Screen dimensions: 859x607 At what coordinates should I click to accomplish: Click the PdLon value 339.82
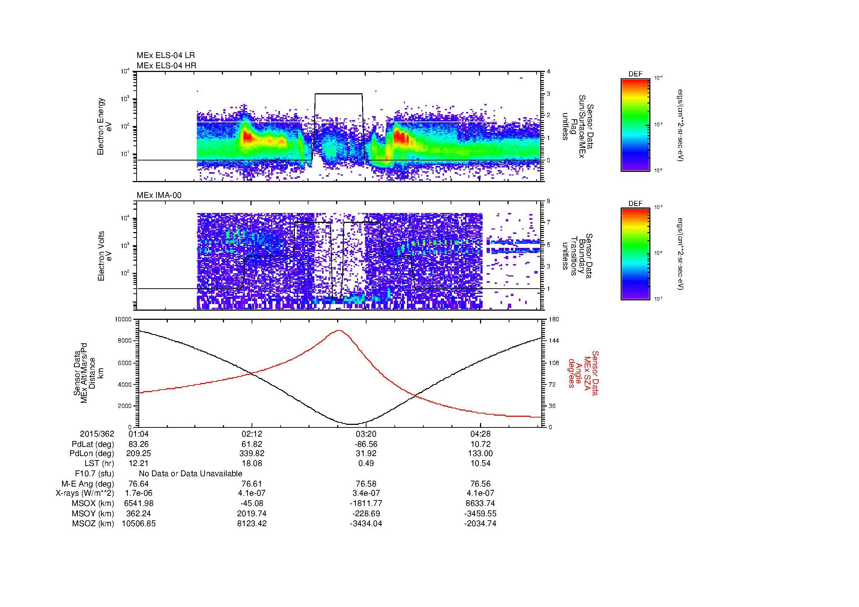[x=252, y=454]
